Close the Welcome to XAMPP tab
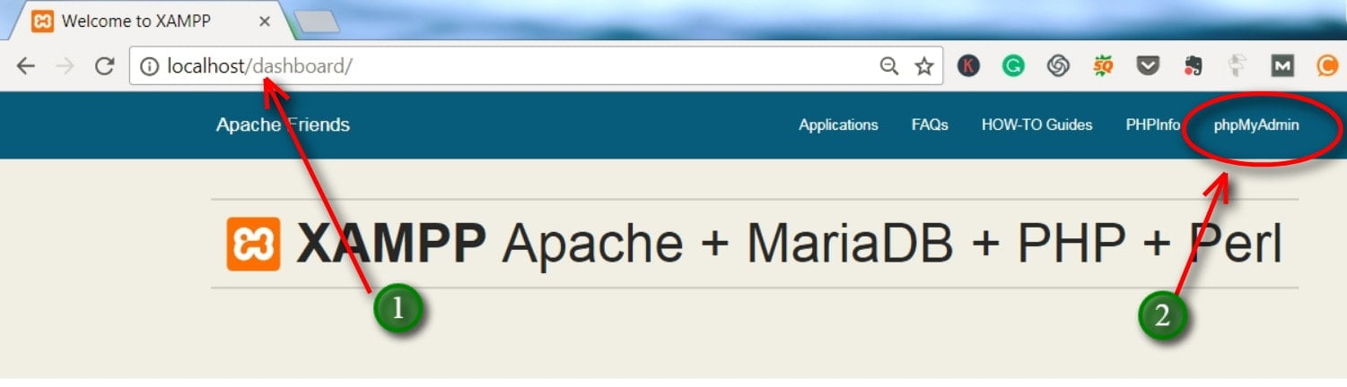The height and width of the screenshot is (387, 1347). pos(265,21)
